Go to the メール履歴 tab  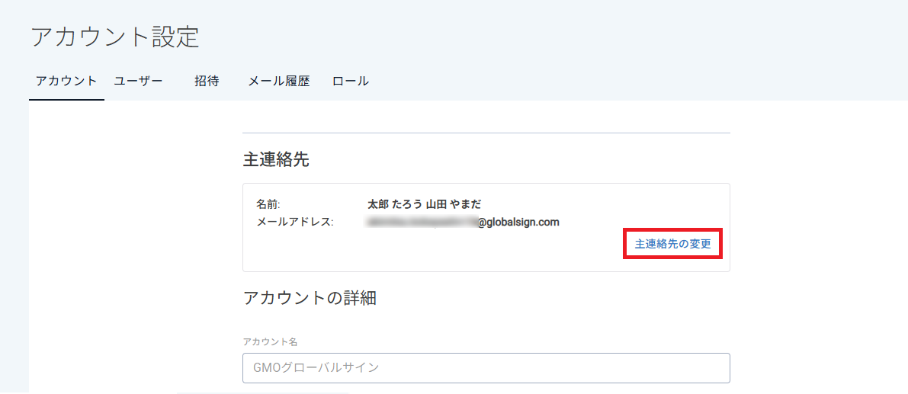[279, 81]
